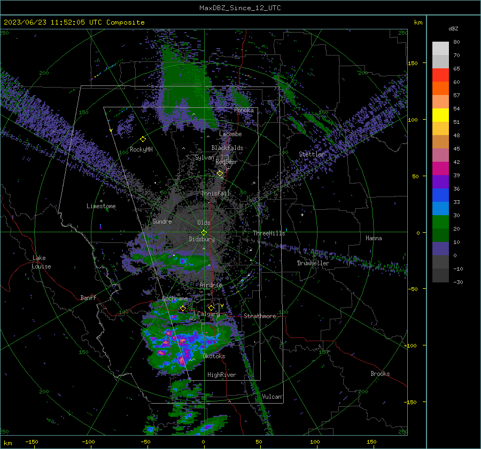
Task: Select the yellow diamond marker under Cochrane
Action: tap(183, 308)
